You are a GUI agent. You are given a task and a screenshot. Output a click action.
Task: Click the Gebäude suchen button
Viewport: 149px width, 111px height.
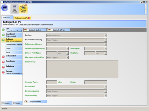pos(35,30)
